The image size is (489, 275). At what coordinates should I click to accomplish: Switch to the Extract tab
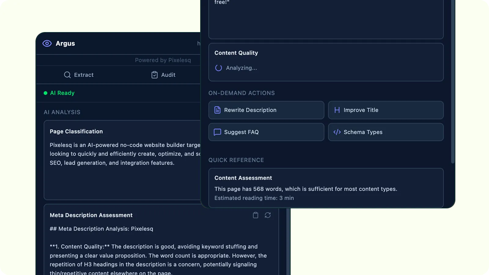click(x=79, y=75)
